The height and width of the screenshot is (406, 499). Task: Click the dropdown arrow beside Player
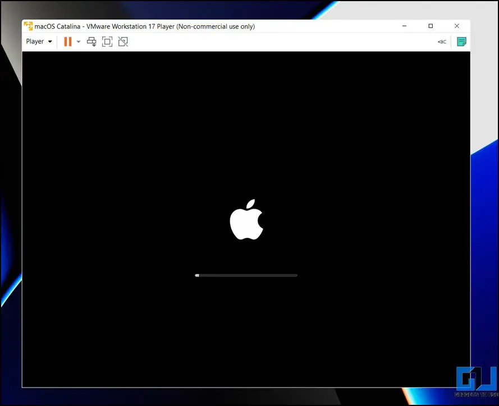pos(50,41)
